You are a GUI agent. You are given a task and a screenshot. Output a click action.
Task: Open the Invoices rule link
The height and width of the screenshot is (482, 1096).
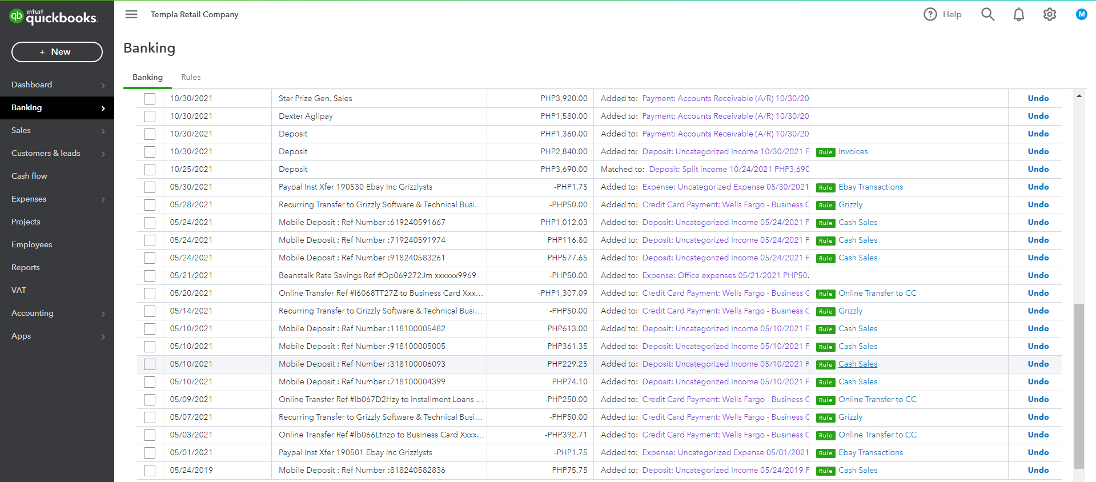tap(853, 151)
